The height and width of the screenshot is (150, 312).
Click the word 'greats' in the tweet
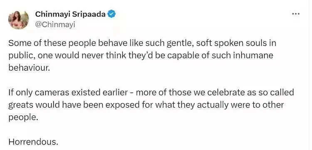(x=21, y=105)
